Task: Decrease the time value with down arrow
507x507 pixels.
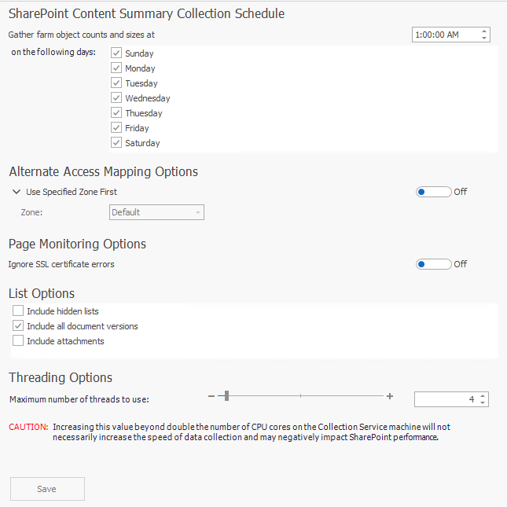Action: tap(484, 38)
